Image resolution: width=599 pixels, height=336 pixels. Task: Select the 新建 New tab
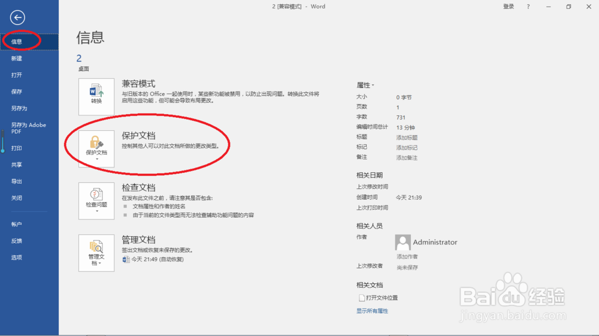[29, 59]
